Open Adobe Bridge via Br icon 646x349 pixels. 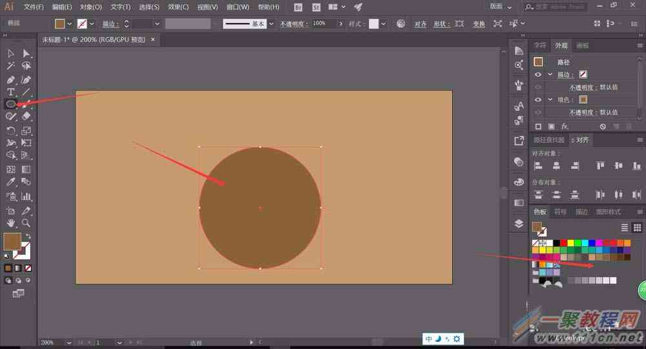coord(298,7)
